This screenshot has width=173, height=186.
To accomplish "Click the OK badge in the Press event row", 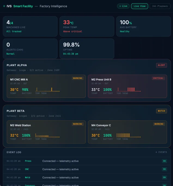I will click(164, 161).
